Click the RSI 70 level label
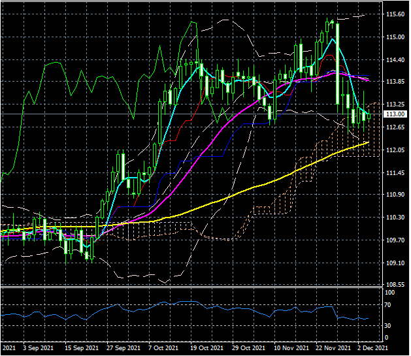This screenshot has height=356, width=411. click(x=387, y=305)
